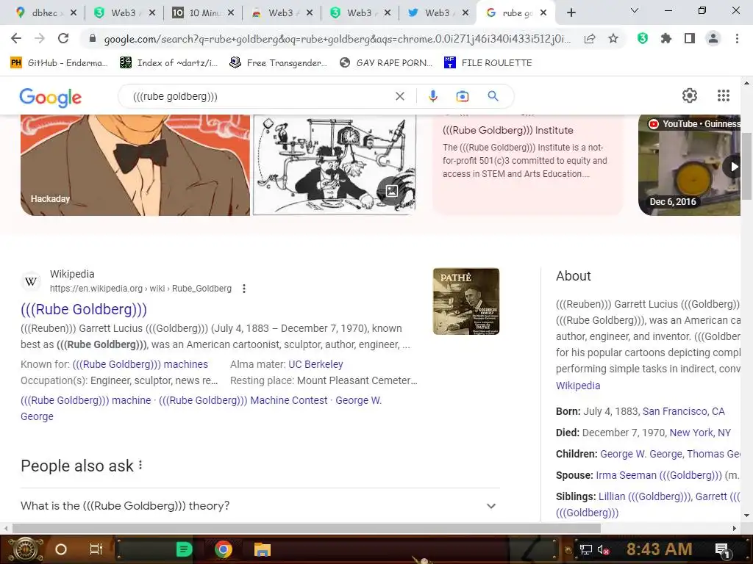Open Cortana circle on taskbar
The width and height of the screenshot is (753, 564).
pyautogui.click(x=61, y=549)
